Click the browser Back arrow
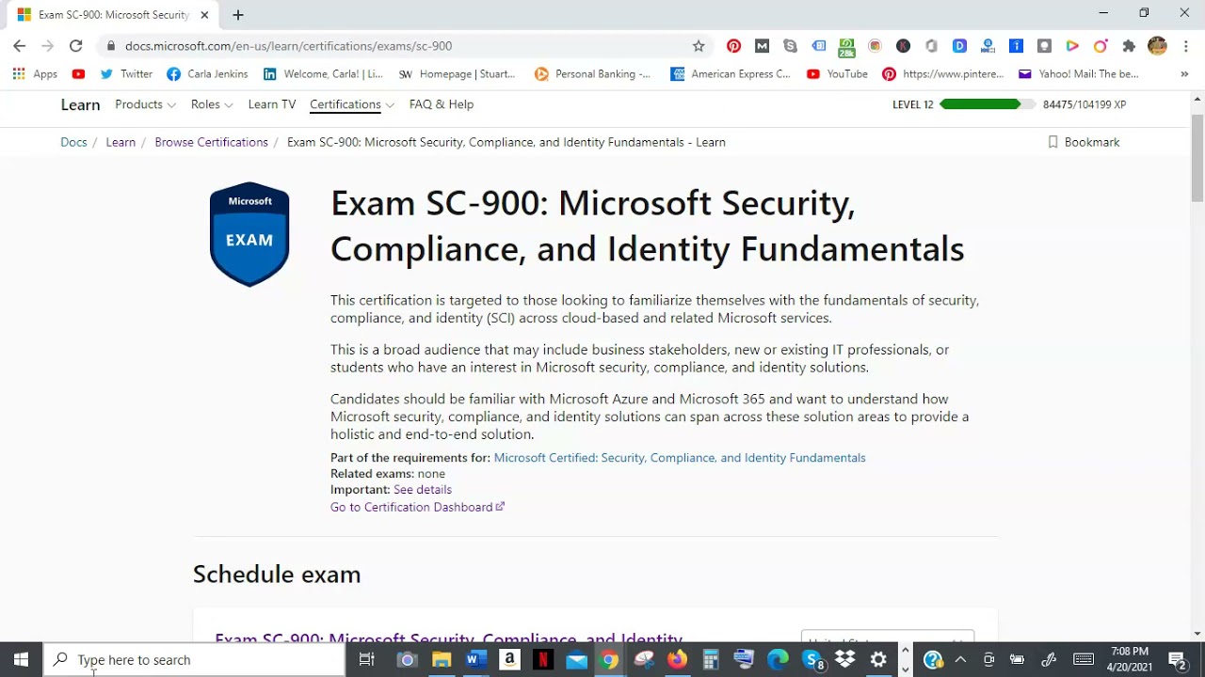 click(x=19, y=46)
